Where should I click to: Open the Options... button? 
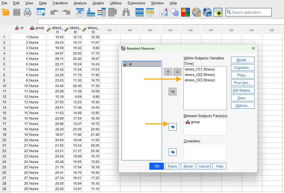243,105
